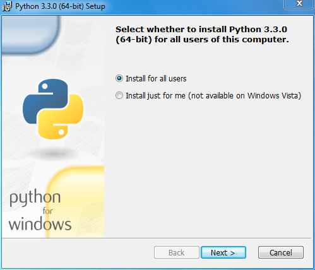Click the installer icon in the title bar
The image size is (315, 270).
coord(7,6)
